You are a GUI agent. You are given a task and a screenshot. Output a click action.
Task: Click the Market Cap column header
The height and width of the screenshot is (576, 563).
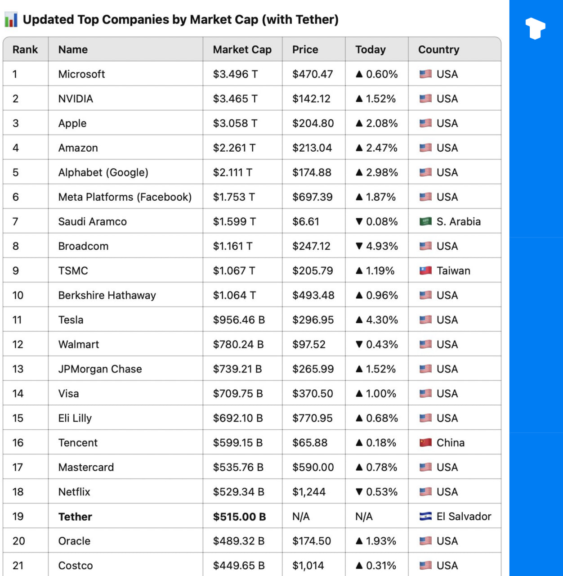point(242,49)
